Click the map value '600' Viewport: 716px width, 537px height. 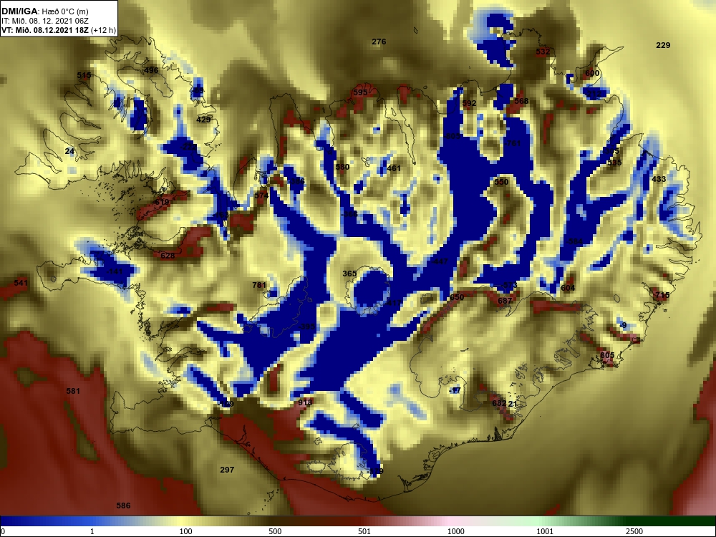click(x=592, y=73)
